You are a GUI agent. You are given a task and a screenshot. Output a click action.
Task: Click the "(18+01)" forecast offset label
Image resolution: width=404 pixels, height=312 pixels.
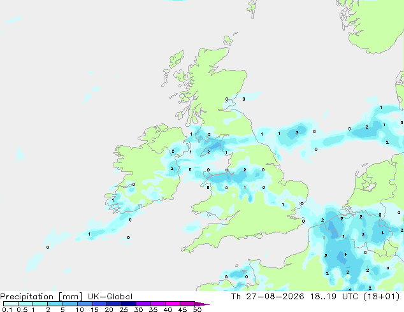[x=381, y=297]
